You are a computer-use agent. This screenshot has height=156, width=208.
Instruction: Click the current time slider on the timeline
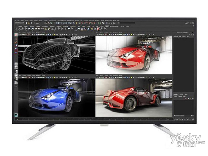(17, 119)
